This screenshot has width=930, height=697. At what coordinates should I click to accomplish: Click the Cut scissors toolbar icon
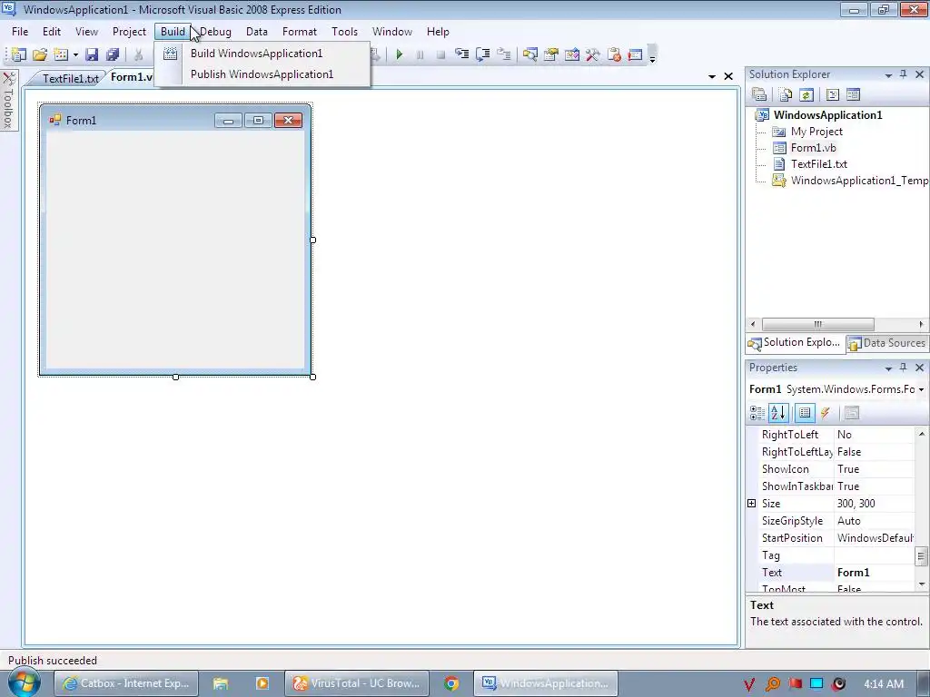(138, 54)
